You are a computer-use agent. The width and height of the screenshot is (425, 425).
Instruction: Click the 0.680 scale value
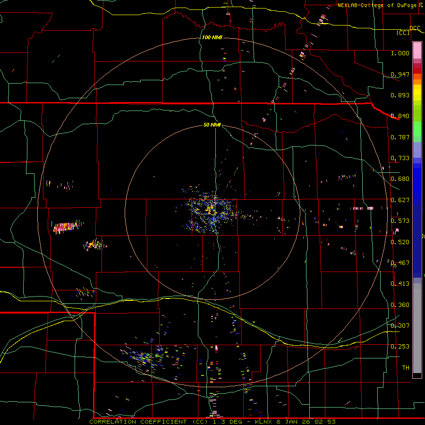[400, 179]
